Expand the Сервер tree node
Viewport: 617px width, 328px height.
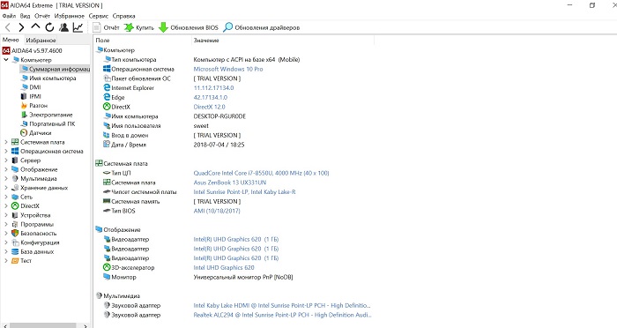tap(6, 160)
